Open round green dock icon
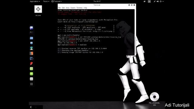The image size is (194, 109). (x=32, y=69)
